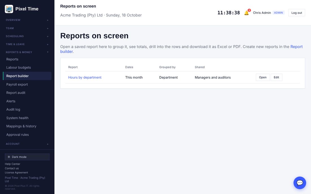Click the ADMIN role badge

(x=278, y=13)
